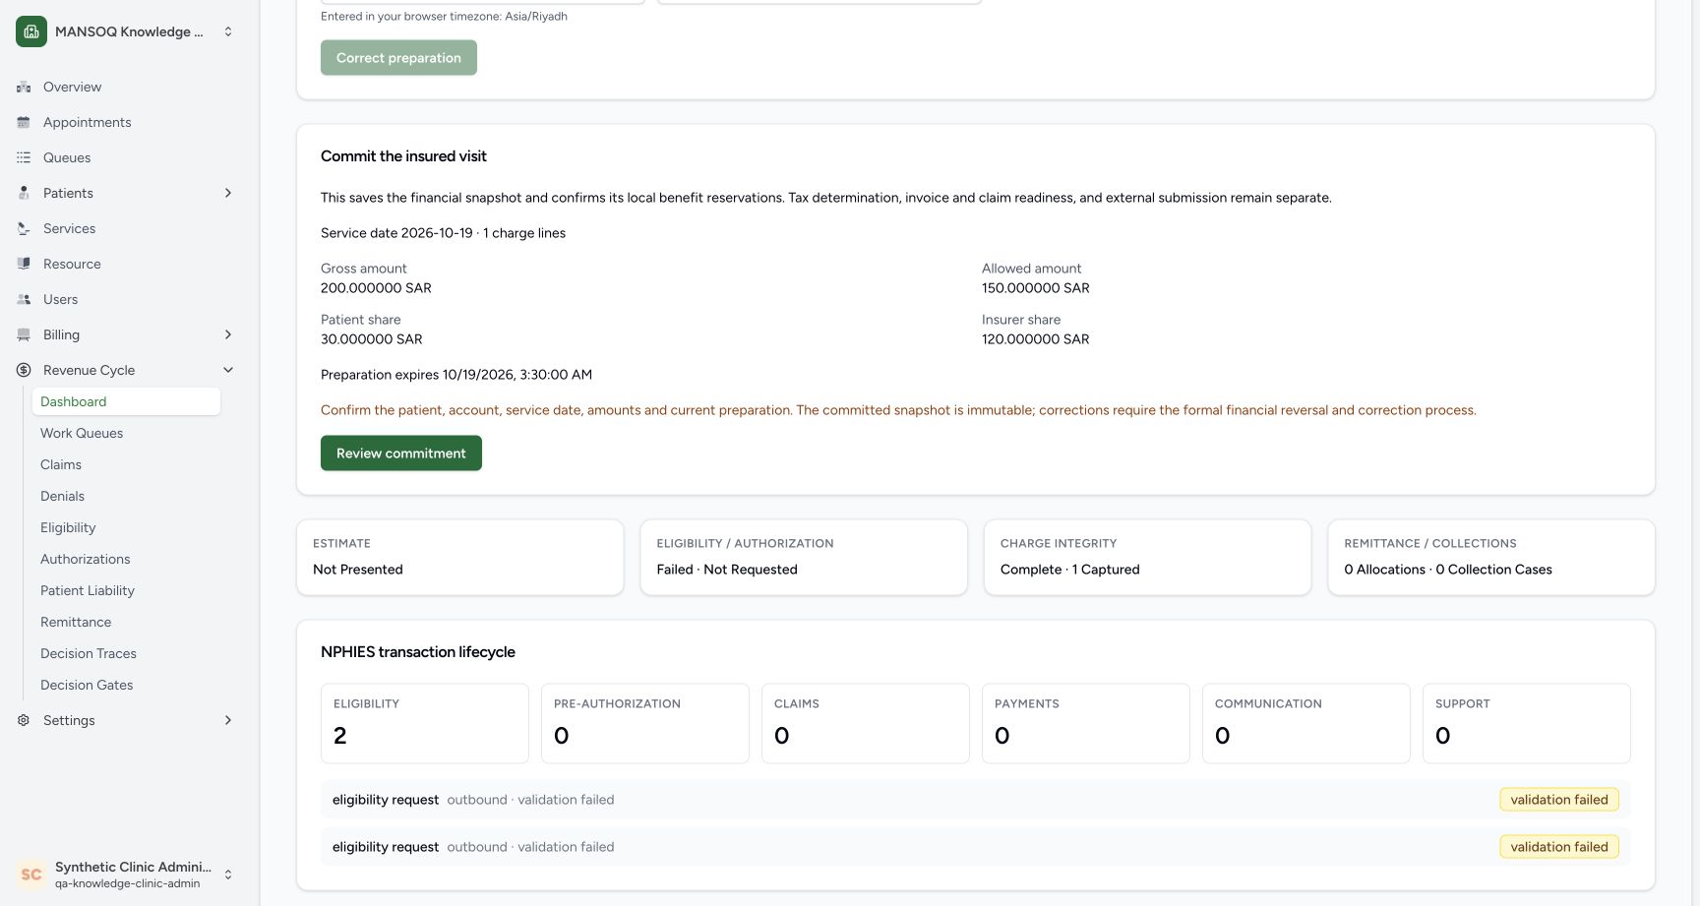Click the SC user avatar
This screenshot has width=1700, height=906.
(31, 875)
